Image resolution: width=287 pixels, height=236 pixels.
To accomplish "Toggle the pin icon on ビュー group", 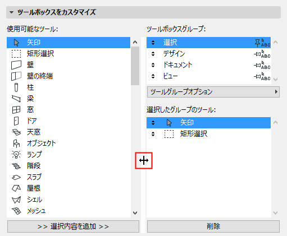I will (x=257, y=77).
